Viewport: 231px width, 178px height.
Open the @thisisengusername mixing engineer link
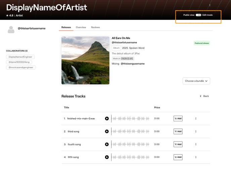point(133,64)
